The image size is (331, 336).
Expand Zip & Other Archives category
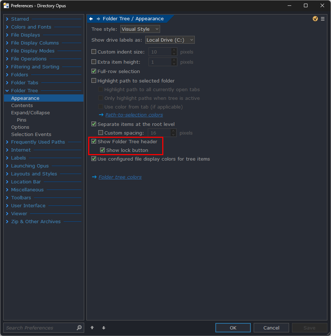7,221
